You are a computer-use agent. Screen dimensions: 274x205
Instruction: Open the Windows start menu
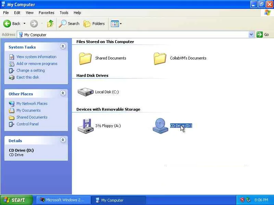(x=16, y=200)
